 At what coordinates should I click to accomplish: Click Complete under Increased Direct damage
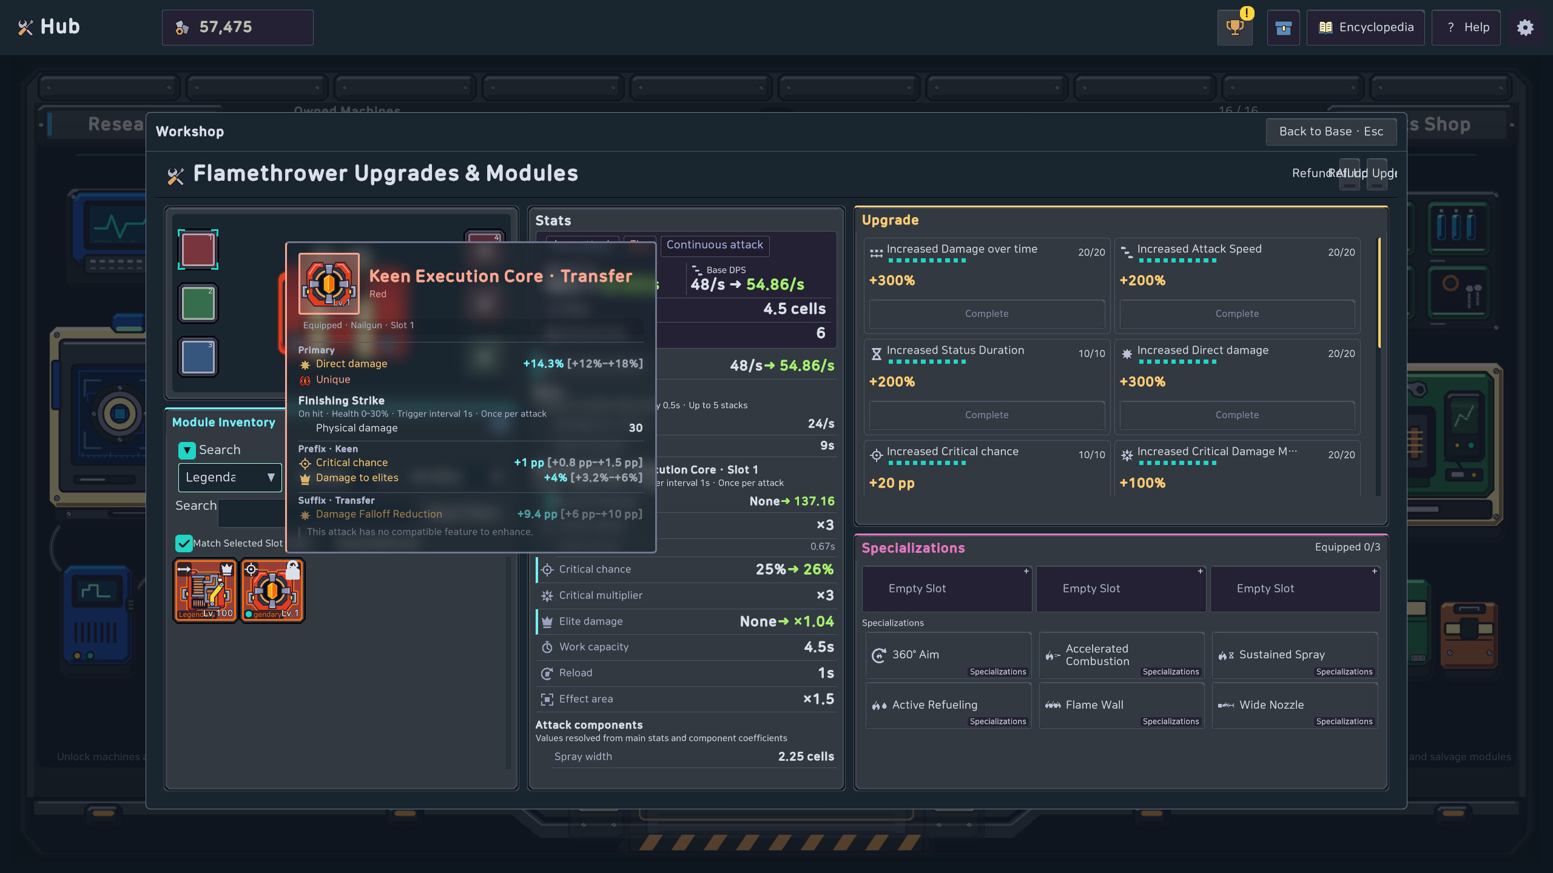coord(1237,415)
